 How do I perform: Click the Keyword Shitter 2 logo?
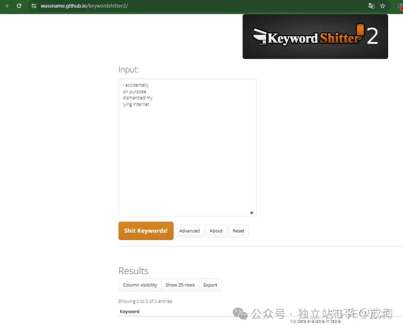315,37
